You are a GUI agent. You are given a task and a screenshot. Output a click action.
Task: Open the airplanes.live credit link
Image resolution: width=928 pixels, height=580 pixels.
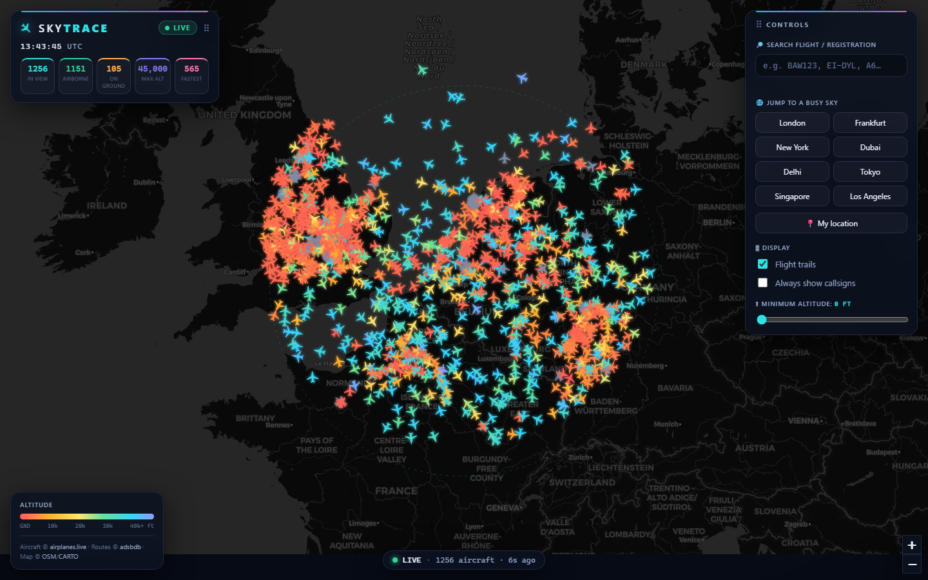point(68,547)
